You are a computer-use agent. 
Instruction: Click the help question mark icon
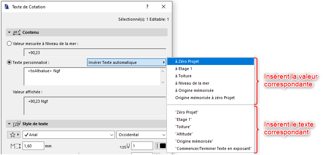coord(147,7)
